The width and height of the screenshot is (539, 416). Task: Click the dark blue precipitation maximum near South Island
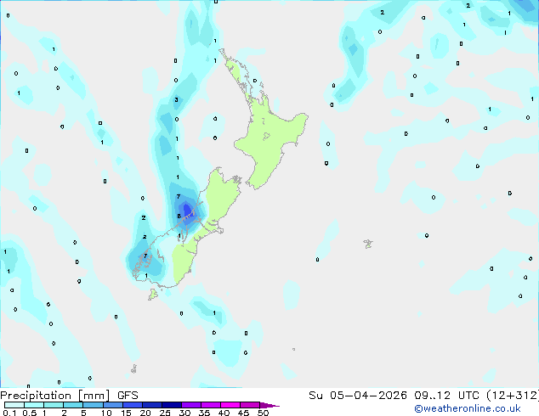pos(187,209)
